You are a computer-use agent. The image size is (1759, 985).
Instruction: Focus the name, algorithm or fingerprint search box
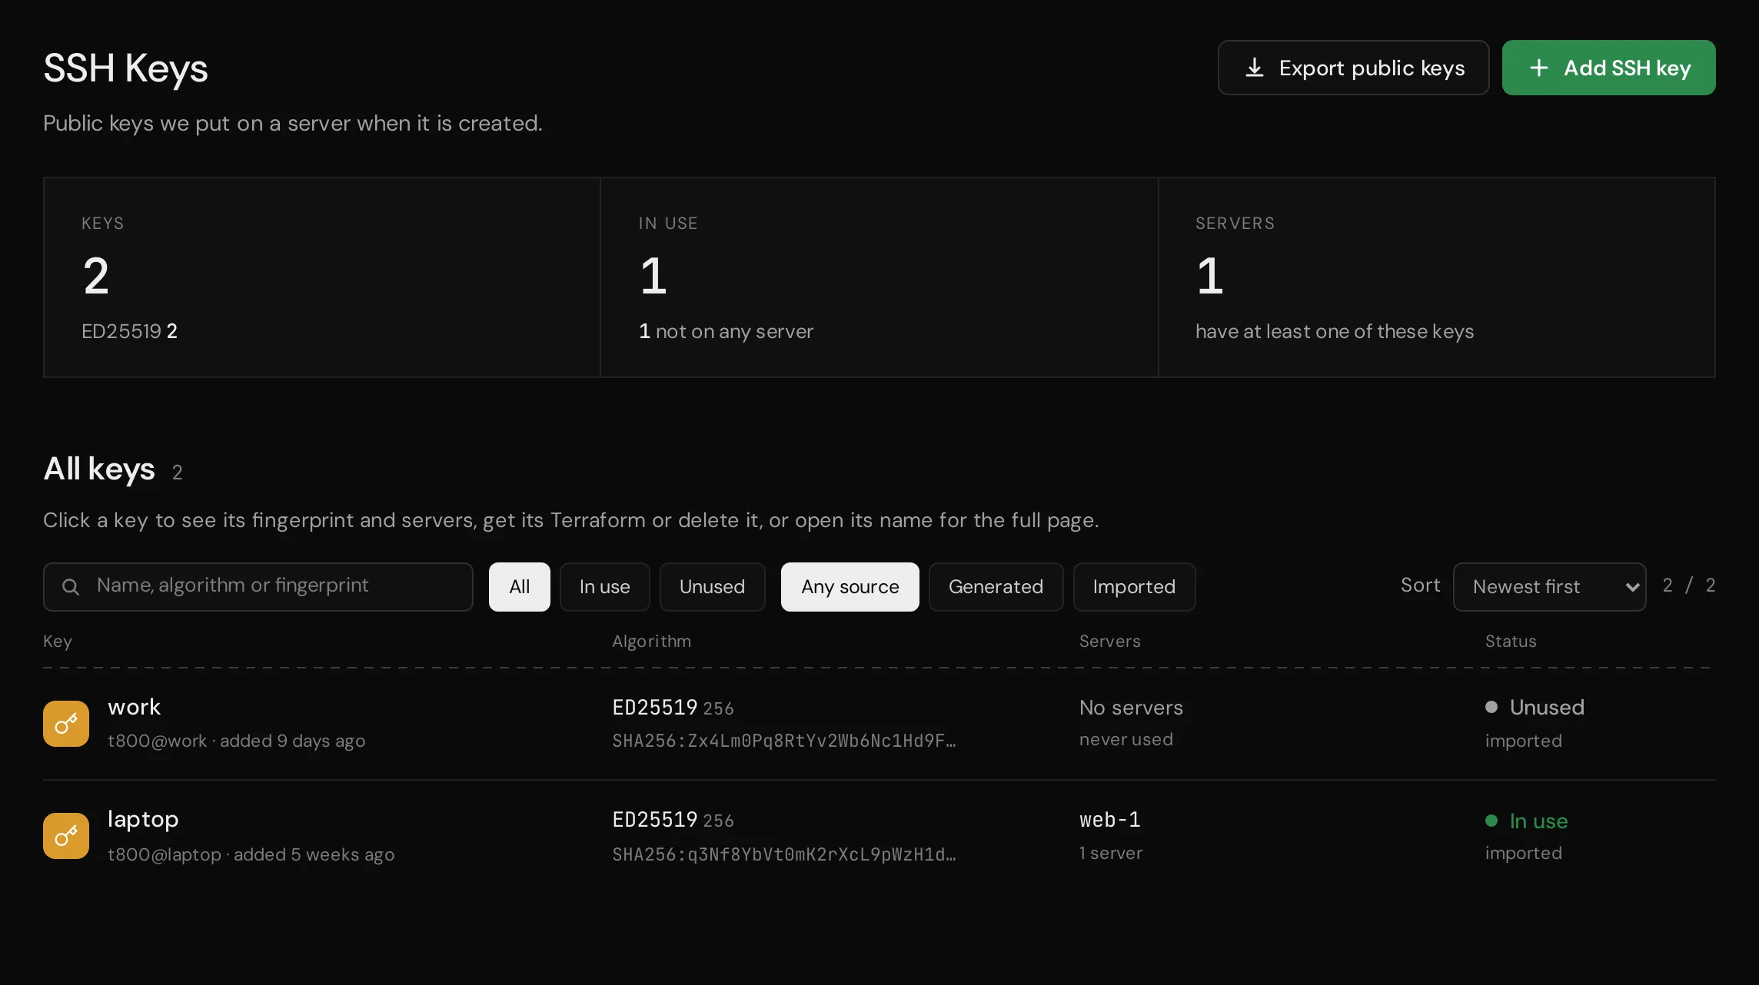click(x=258, y=587)
